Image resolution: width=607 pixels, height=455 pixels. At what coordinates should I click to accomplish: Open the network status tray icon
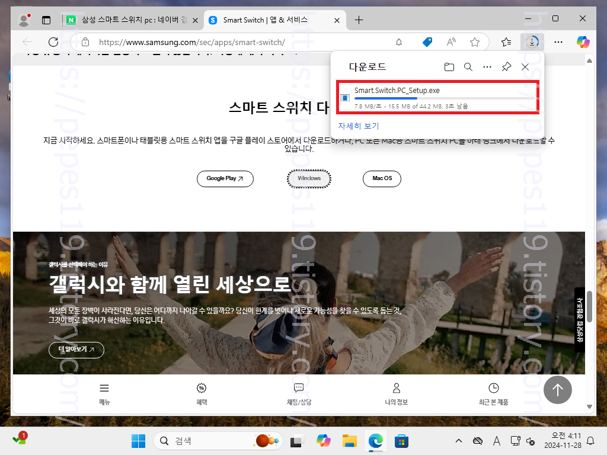tap(515, 441)
